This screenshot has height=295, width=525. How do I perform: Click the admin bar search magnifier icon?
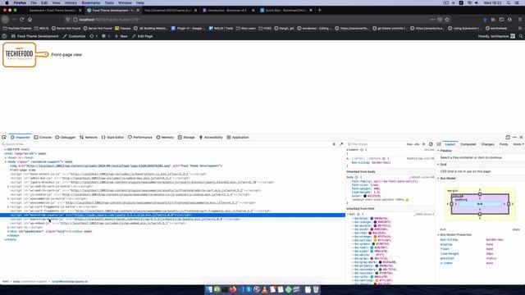521,36
